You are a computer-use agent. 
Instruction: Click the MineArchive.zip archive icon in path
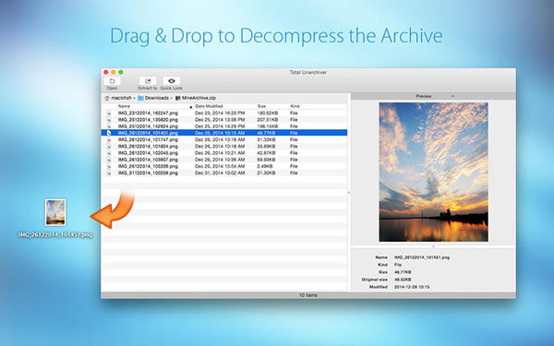coord(178,98)
